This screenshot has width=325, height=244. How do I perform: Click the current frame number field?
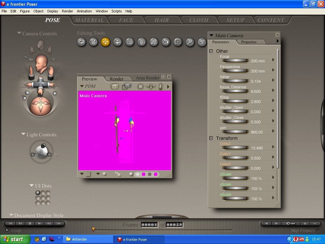click(149, 225)
